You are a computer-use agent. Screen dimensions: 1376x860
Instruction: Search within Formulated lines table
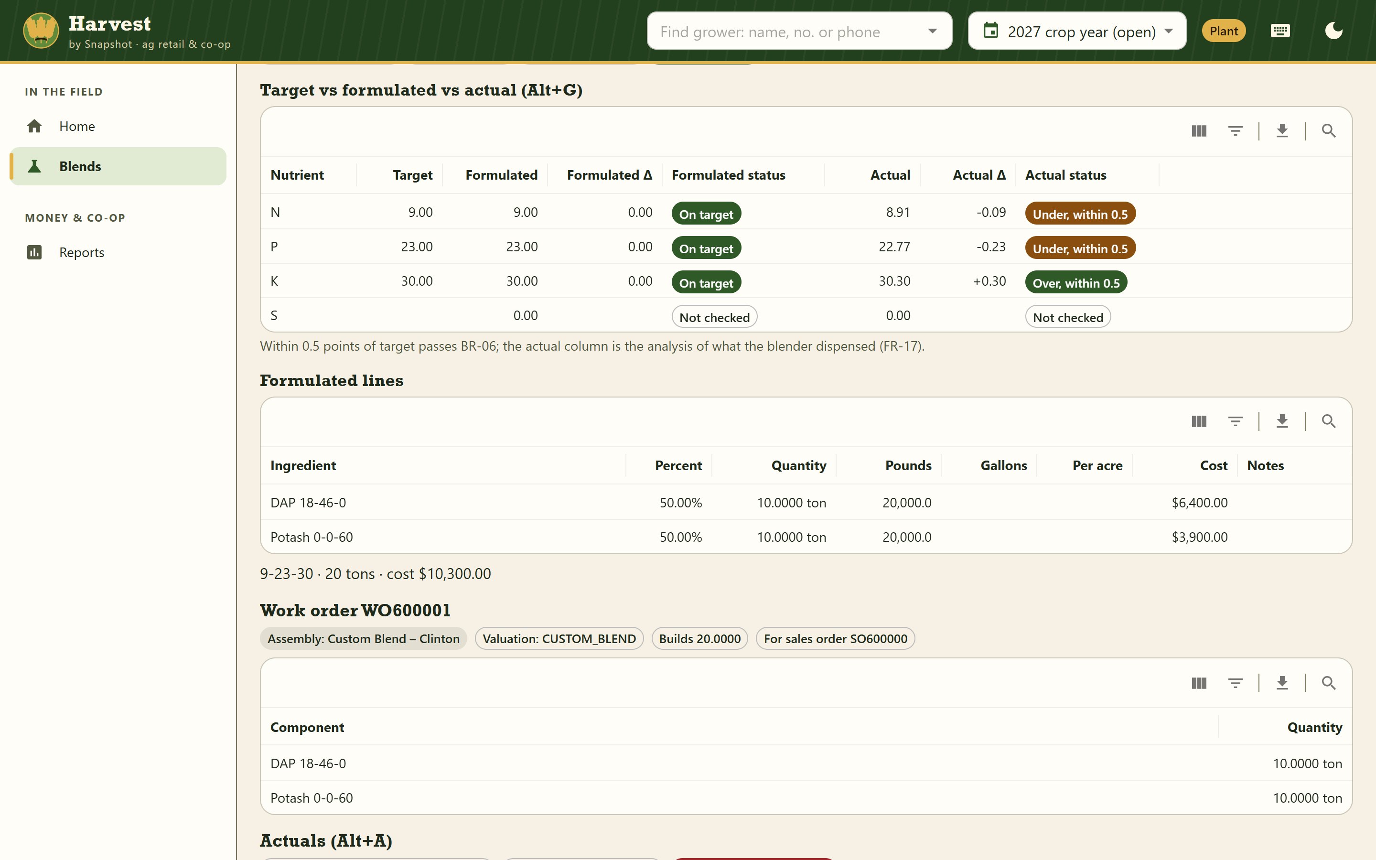coord(1328,421)
